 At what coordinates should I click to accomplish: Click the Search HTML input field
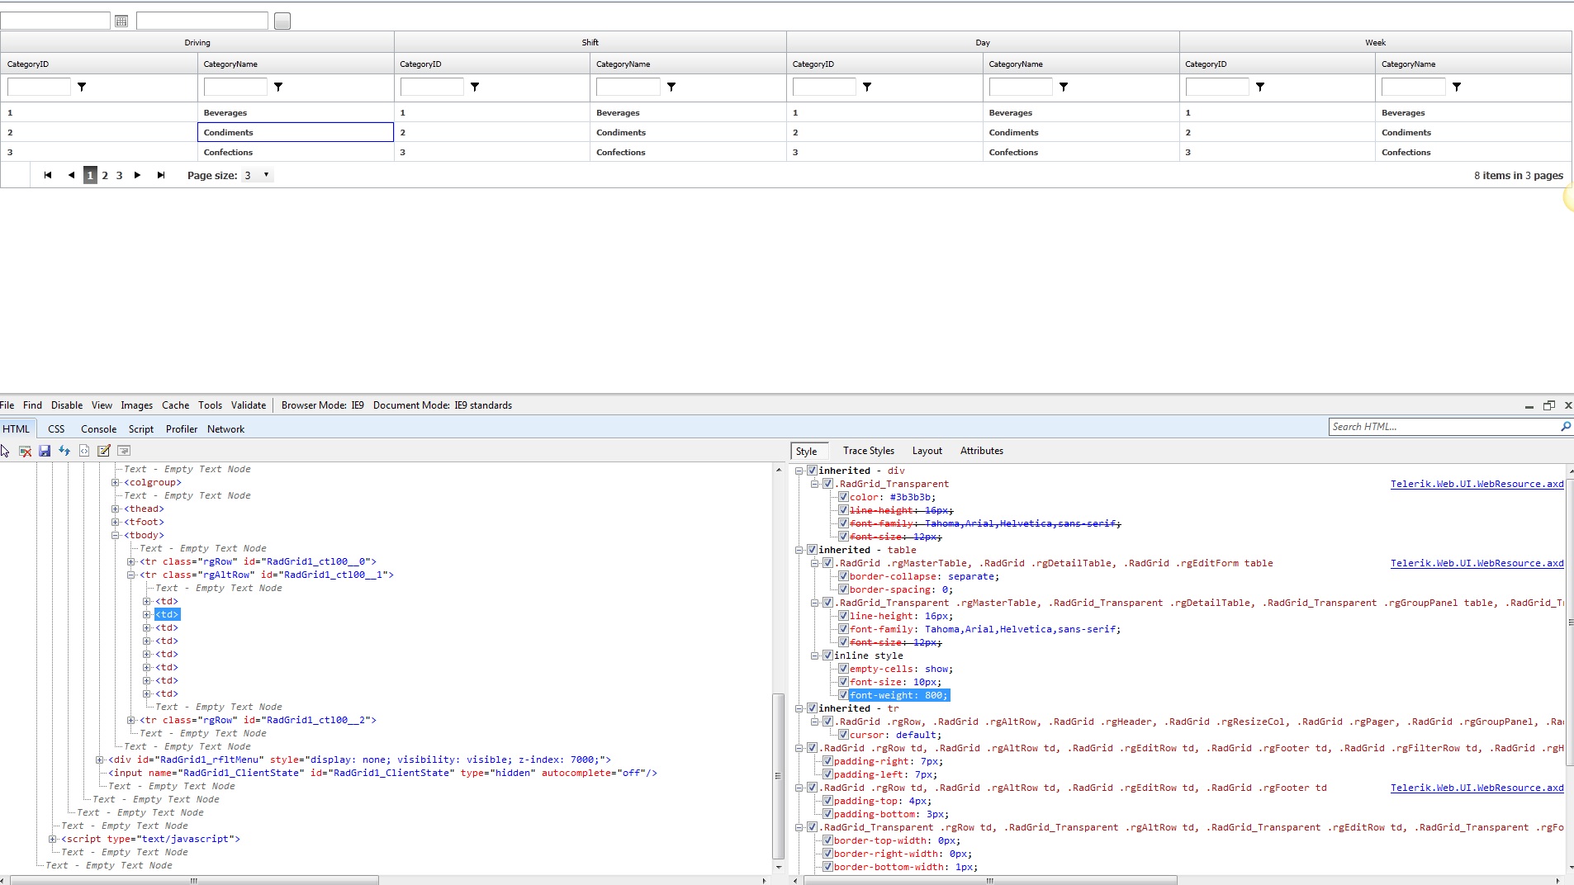1441,427
